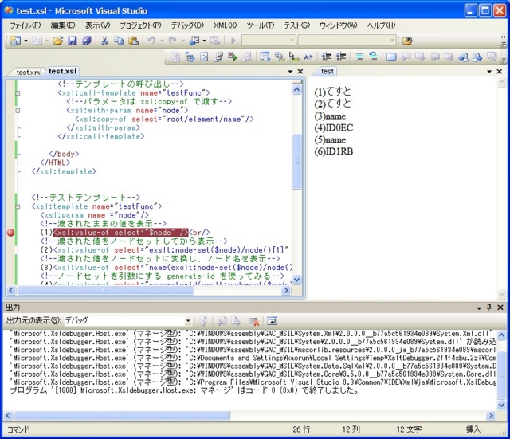Open the ファイル(F) menu

point(25,25)
